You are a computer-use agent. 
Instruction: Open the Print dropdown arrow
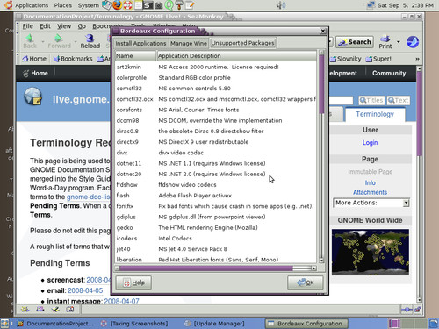[399, 42]
